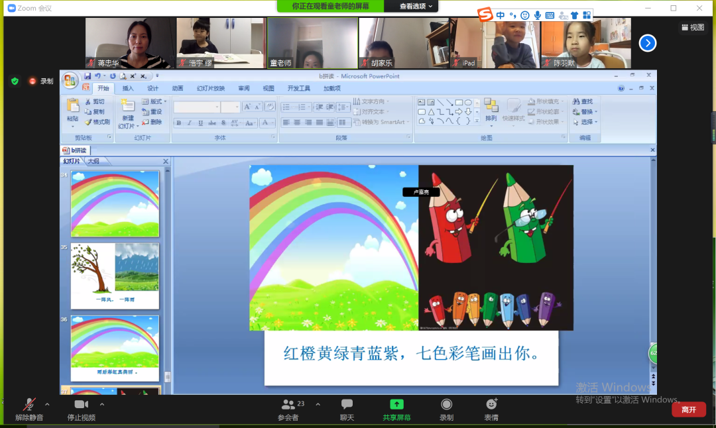The image size is (716, 428).
Task: Expand 文字方向 text direction dropdown
Action: [x=371, y=101]
